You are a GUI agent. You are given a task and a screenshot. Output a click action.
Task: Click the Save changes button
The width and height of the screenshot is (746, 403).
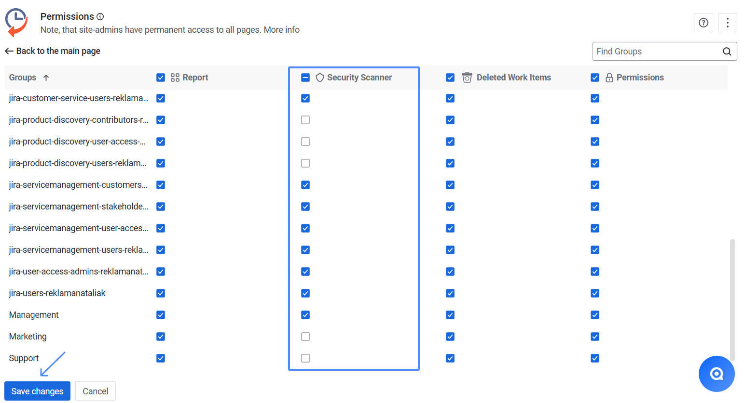coord(37,391)
